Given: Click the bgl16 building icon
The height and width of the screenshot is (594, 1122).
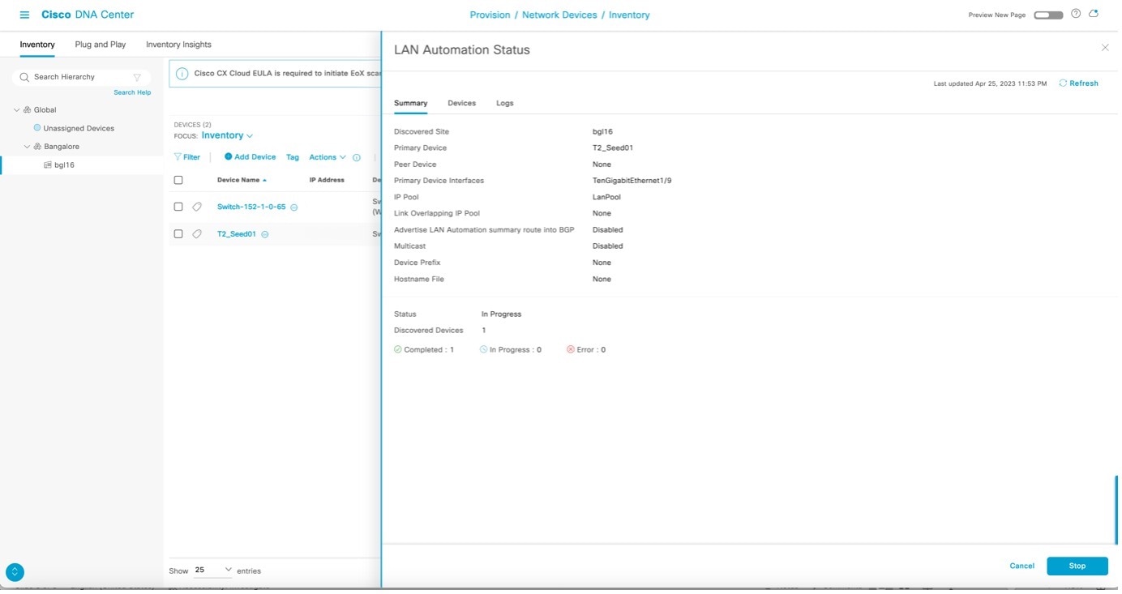Looking at the screenshot, I should click(48, 165).
